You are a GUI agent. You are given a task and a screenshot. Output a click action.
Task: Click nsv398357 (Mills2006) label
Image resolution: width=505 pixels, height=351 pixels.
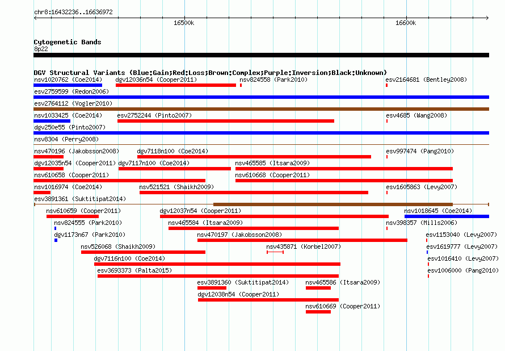click(x=422, y=223)
